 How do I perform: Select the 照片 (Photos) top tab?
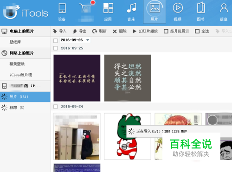[x=155, y=12]
